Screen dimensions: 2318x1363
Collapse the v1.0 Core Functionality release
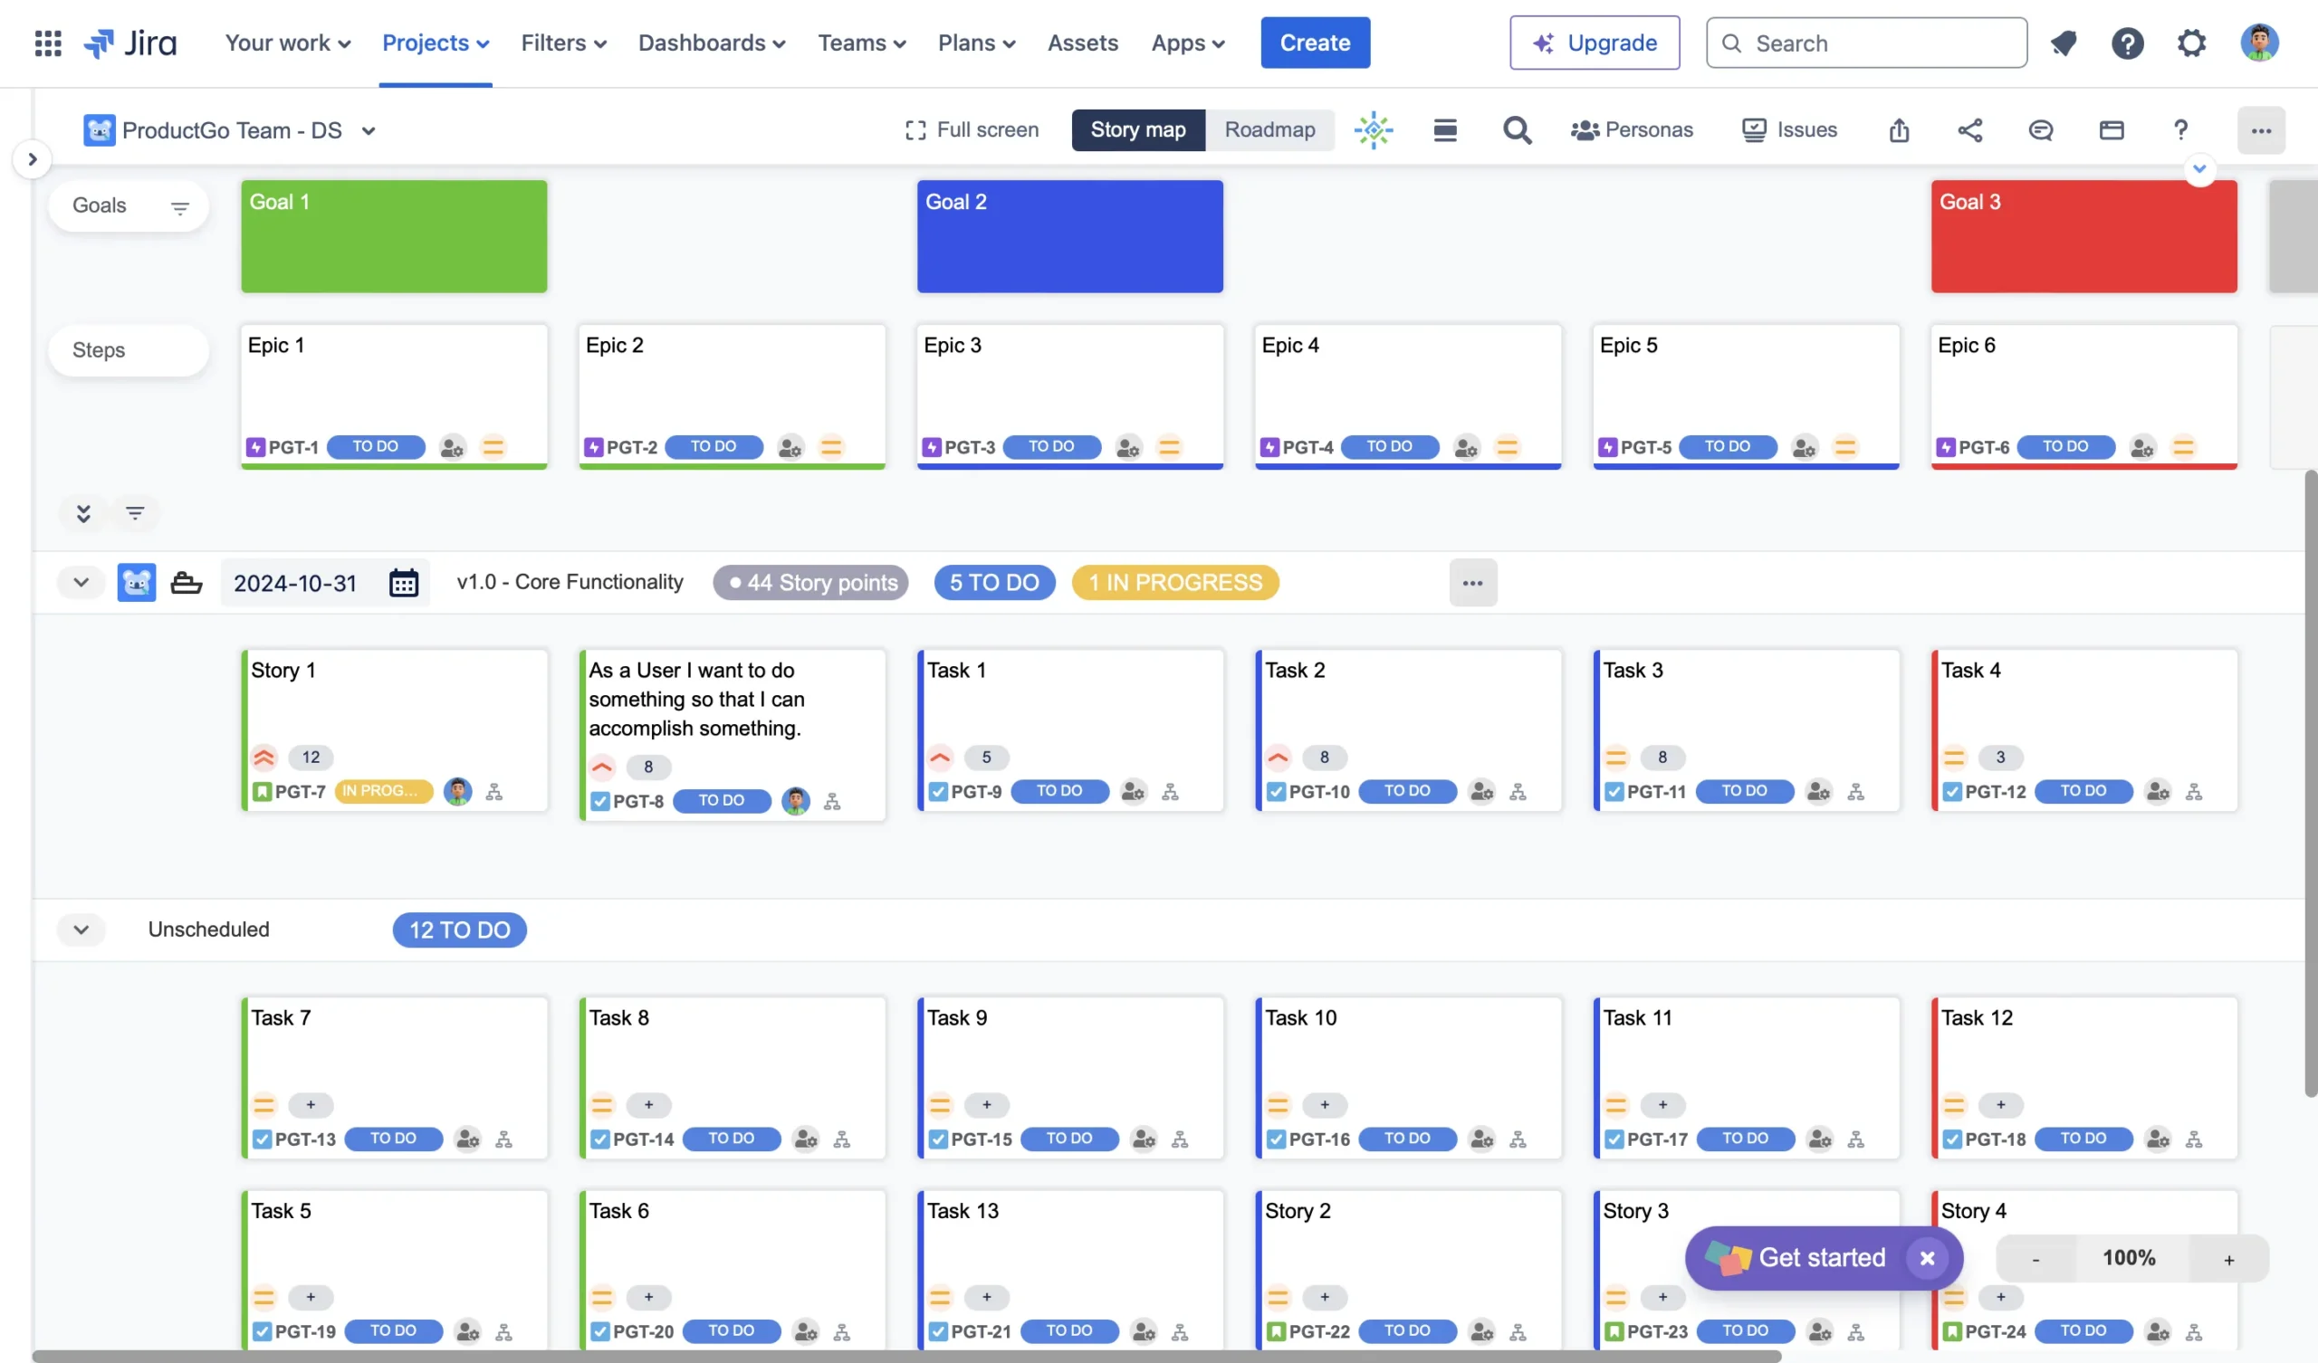click(81, 582)
